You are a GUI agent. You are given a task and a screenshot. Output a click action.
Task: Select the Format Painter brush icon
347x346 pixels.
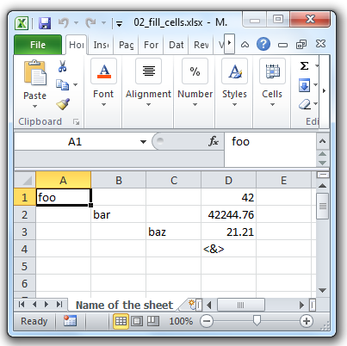coord(63,104)
